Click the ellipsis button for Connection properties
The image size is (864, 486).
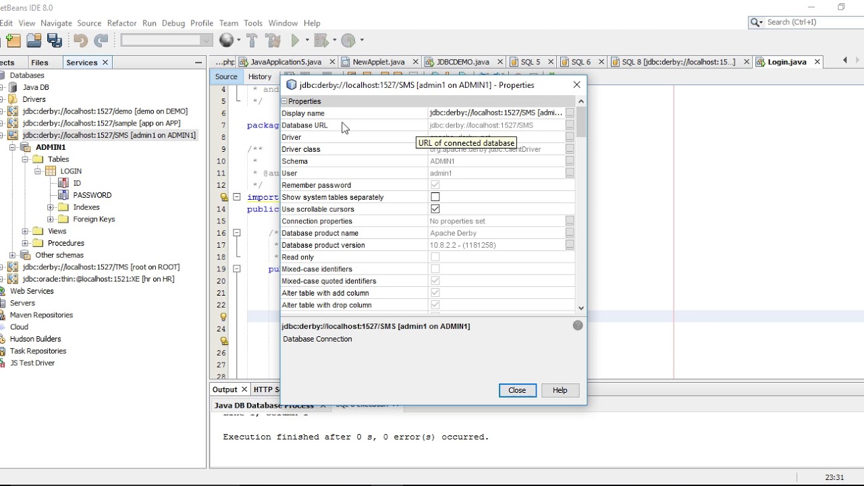click(570, 221)
